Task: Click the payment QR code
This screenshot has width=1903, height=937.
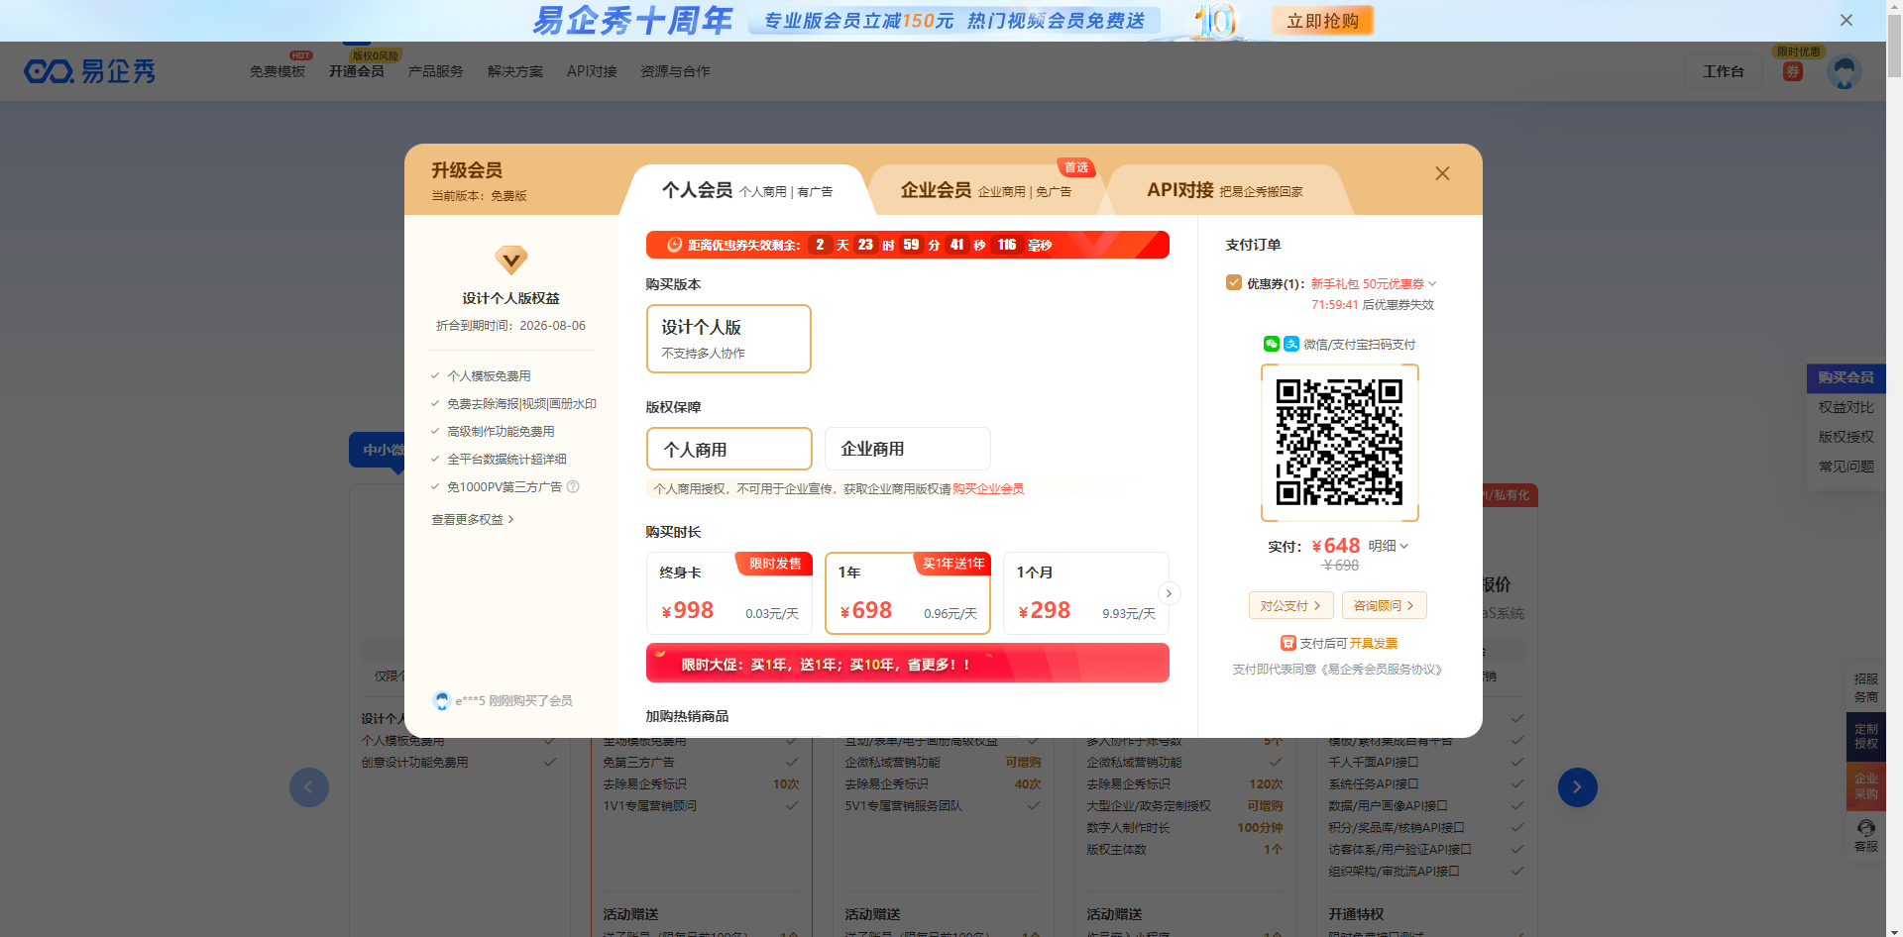Action: point(1339,442)
